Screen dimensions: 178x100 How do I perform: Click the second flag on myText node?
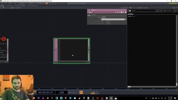56,42
